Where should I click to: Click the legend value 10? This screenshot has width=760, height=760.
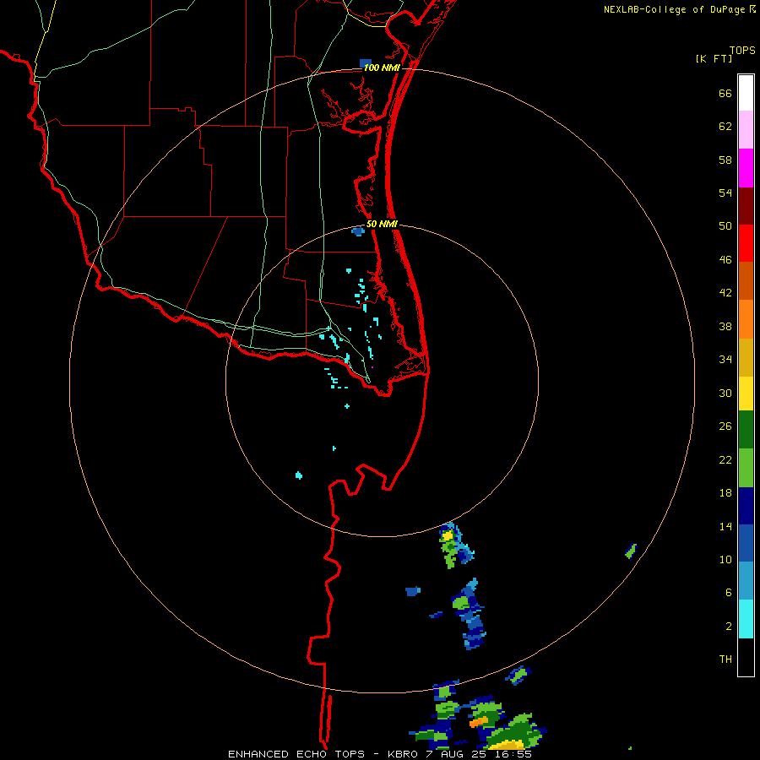coord(725,560)
